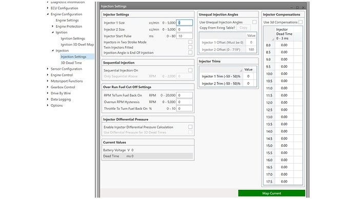Screen dimensions: 354x199
Task: Expand the Gearbox Control node
Action: (48, 87)
